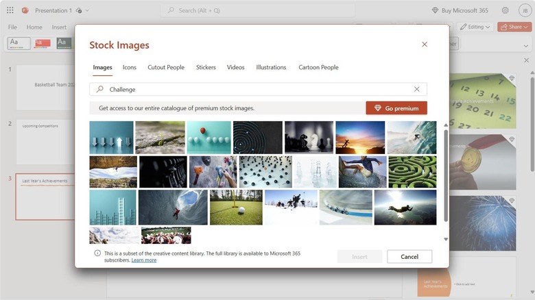Open the settings gear icon
The image size is (535, 300).
[505, 10]
